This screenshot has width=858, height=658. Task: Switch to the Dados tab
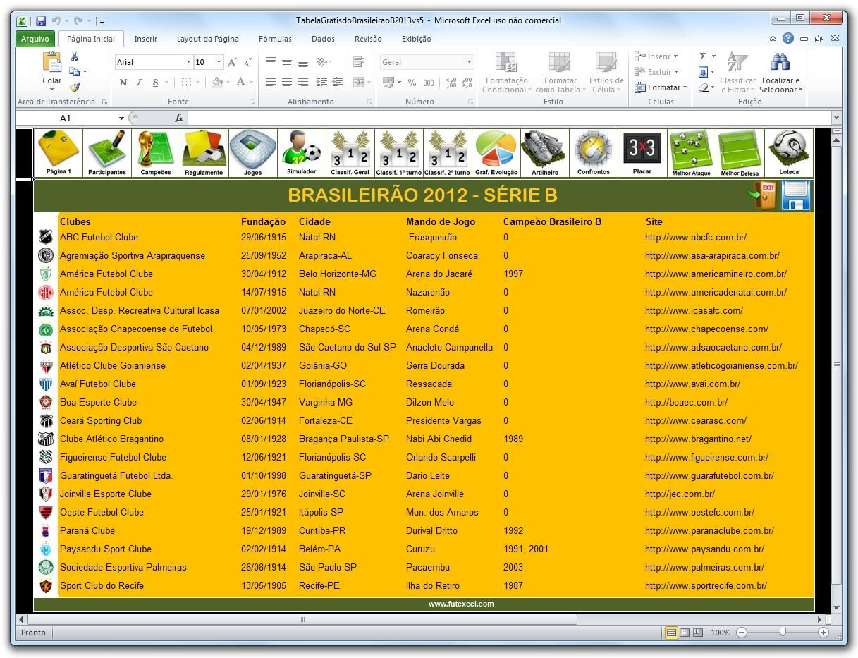coord(323,39)
